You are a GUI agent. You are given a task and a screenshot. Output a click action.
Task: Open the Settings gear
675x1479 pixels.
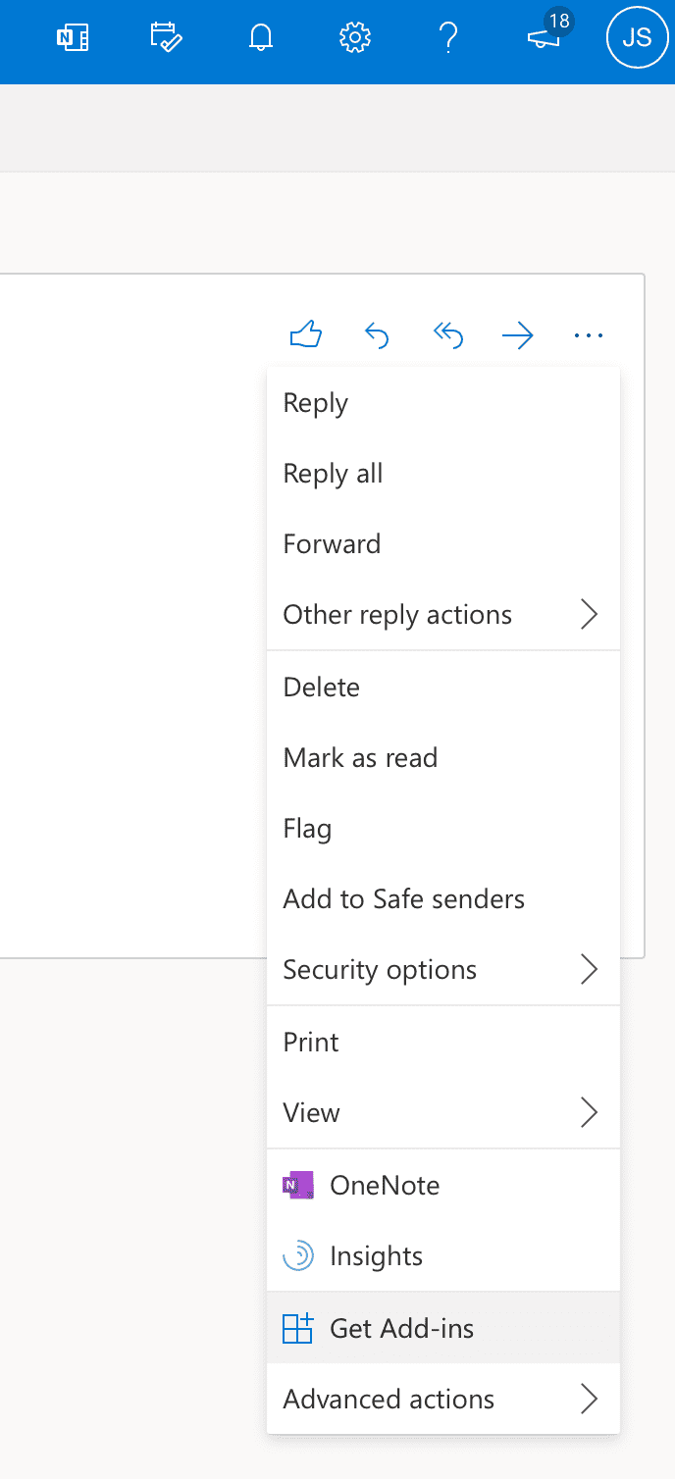tap(353, 37)
